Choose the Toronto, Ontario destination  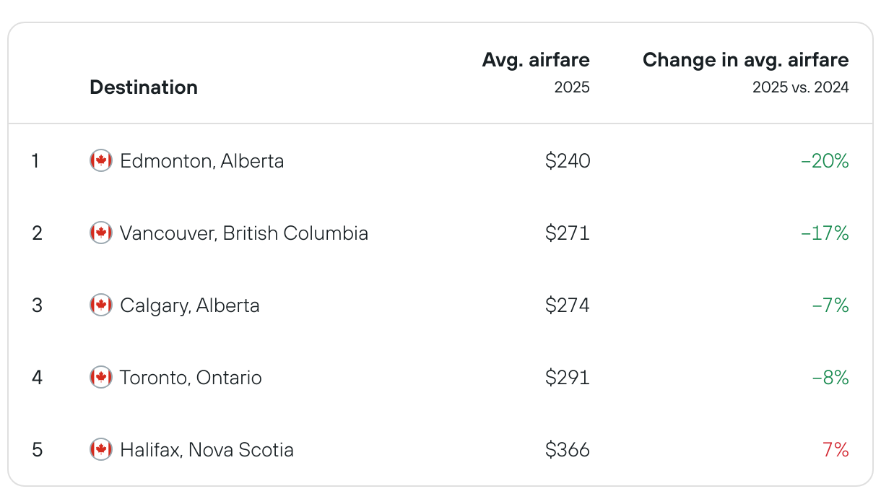point(191,377)
